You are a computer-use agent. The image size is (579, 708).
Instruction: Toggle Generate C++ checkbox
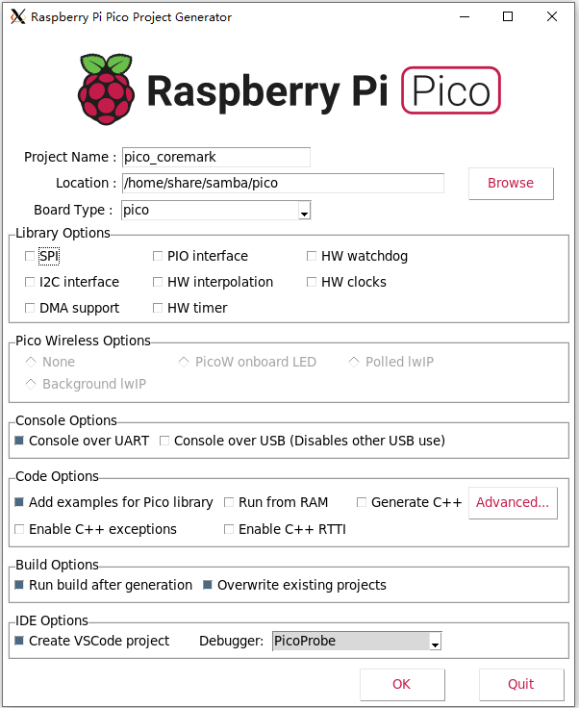pos(362,502)
